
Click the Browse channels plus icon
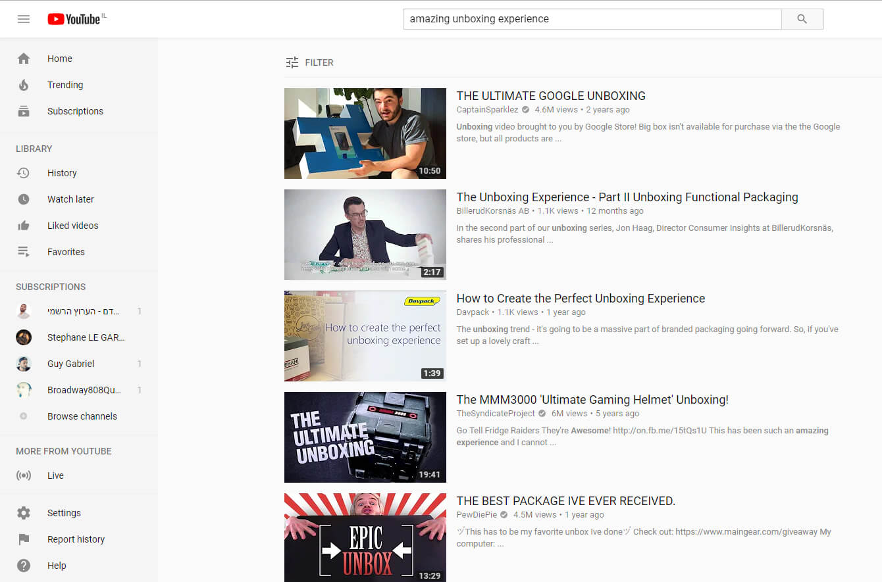24,416
